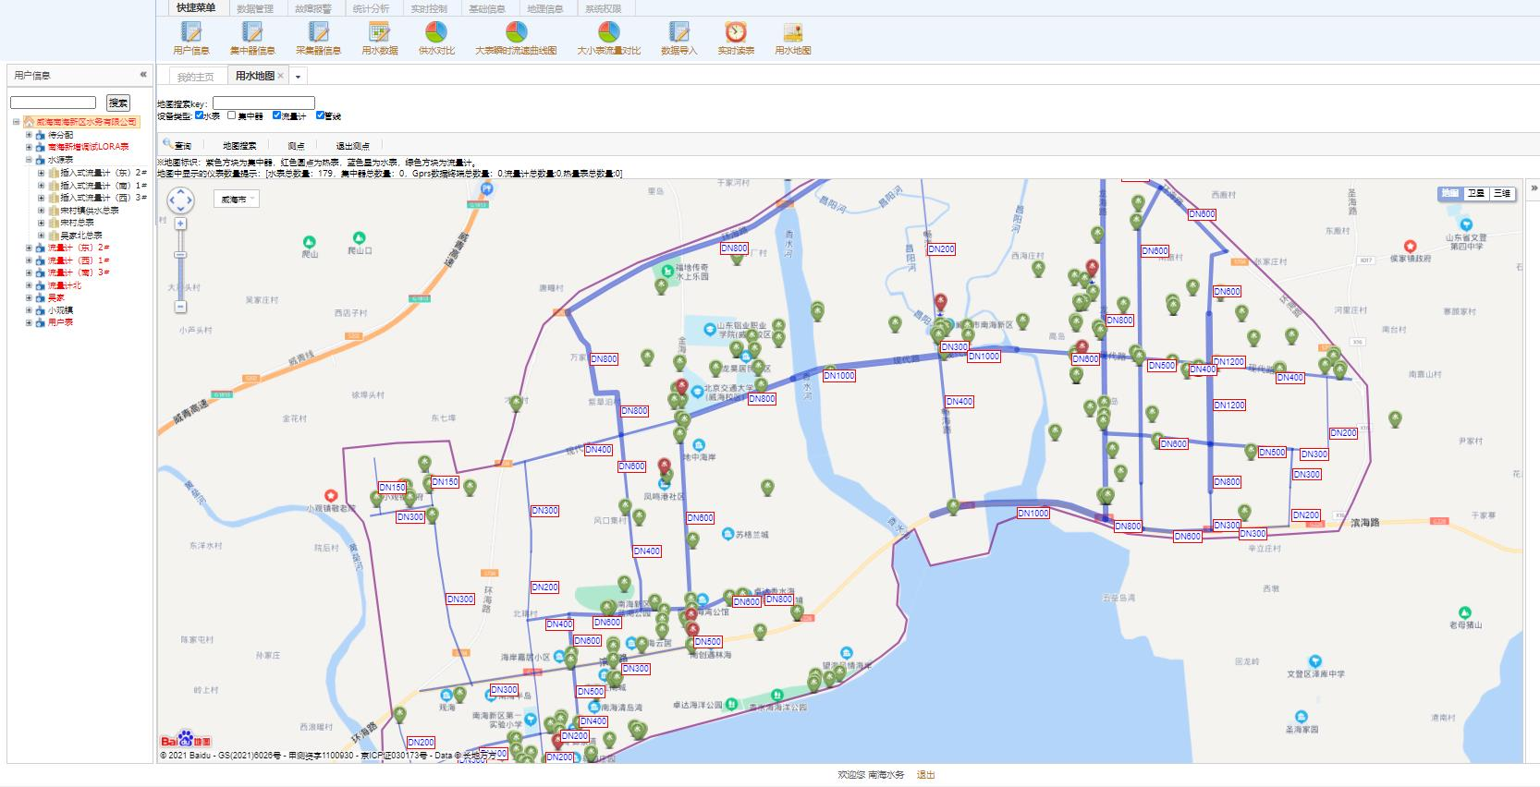Open the 供水对比 pie chart icon
This screenshot has height=787, width=1540.
(436, 33)
